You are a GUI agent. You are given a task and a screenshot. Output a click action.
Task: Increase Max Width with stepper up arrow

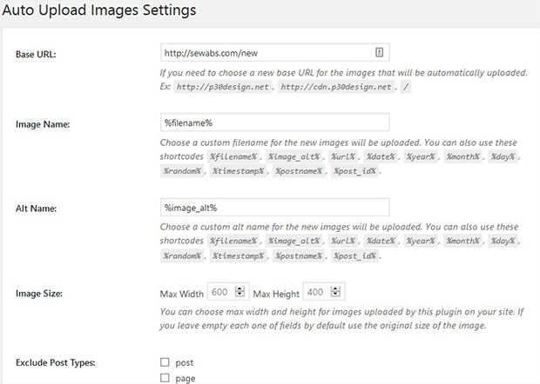pyautogui.click(x=240, y=288)
